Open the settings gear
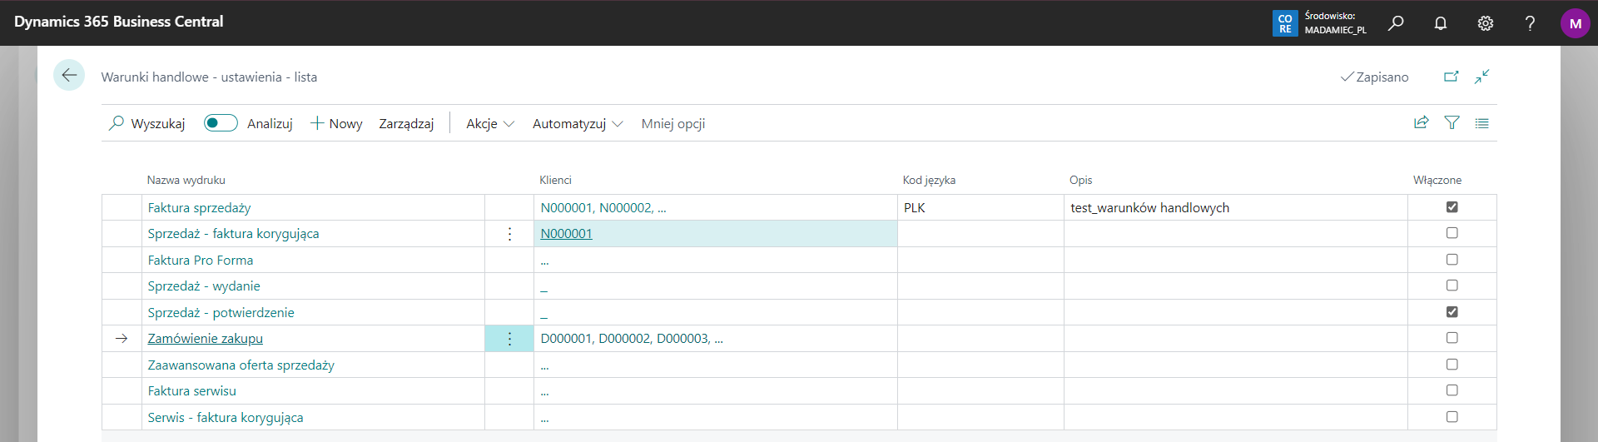Viewport: 1598px width, 442px height. (1486, 23)
